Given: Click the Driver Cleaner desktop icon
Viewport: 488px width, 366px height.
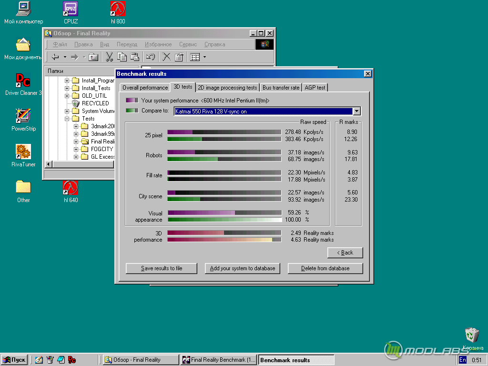Looking at the screenshot, I should coord(23,80).
